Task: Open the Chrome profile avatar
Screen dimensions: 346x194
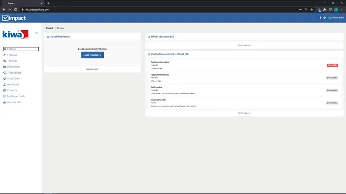Action: tap(336, 10)
